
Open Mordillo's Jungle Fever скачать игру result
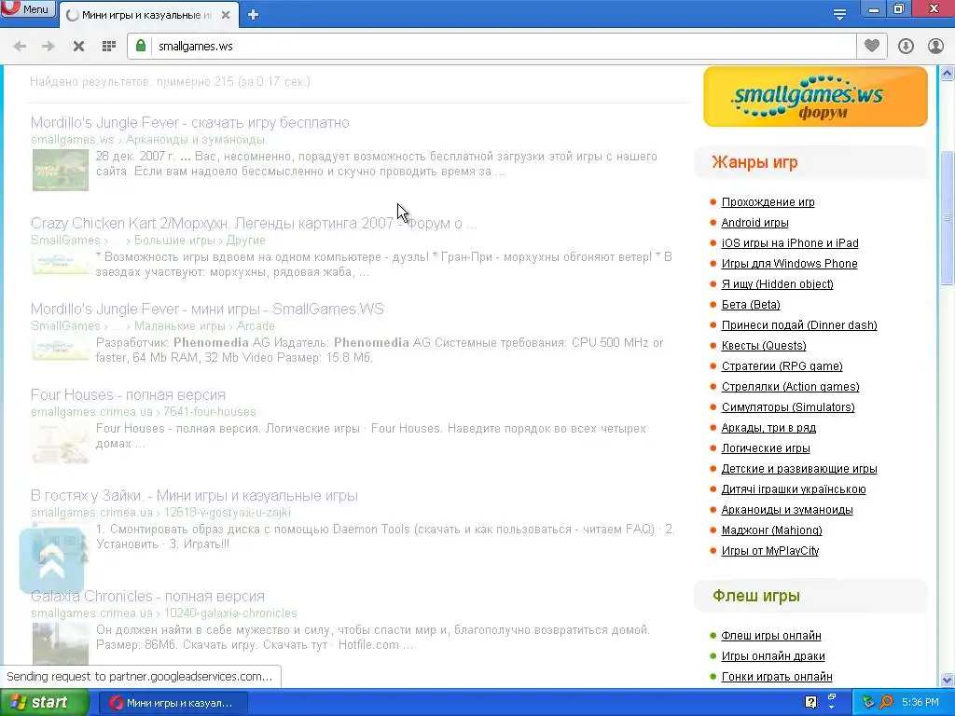click(x=190, y=122)
